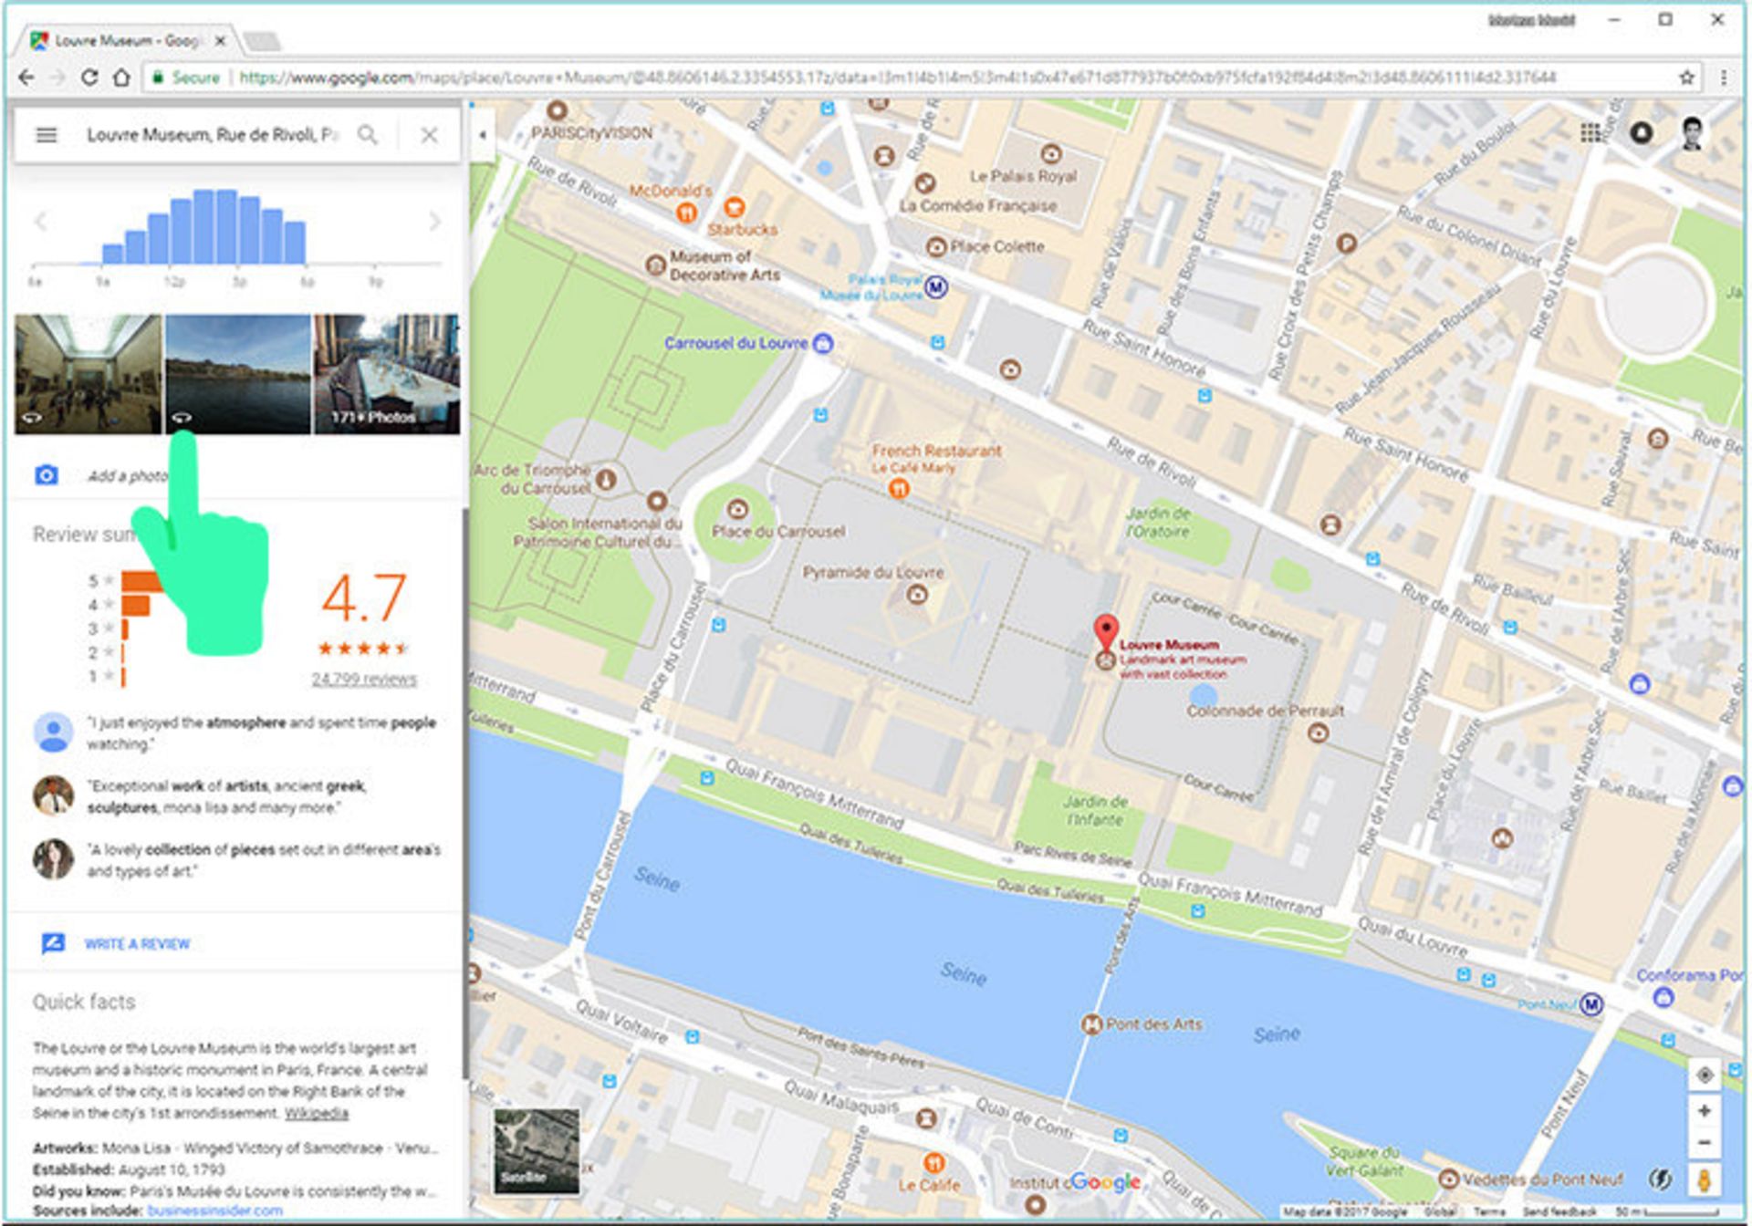Click the Carrousel du Louvre shopping icon

tap(823, 344)
